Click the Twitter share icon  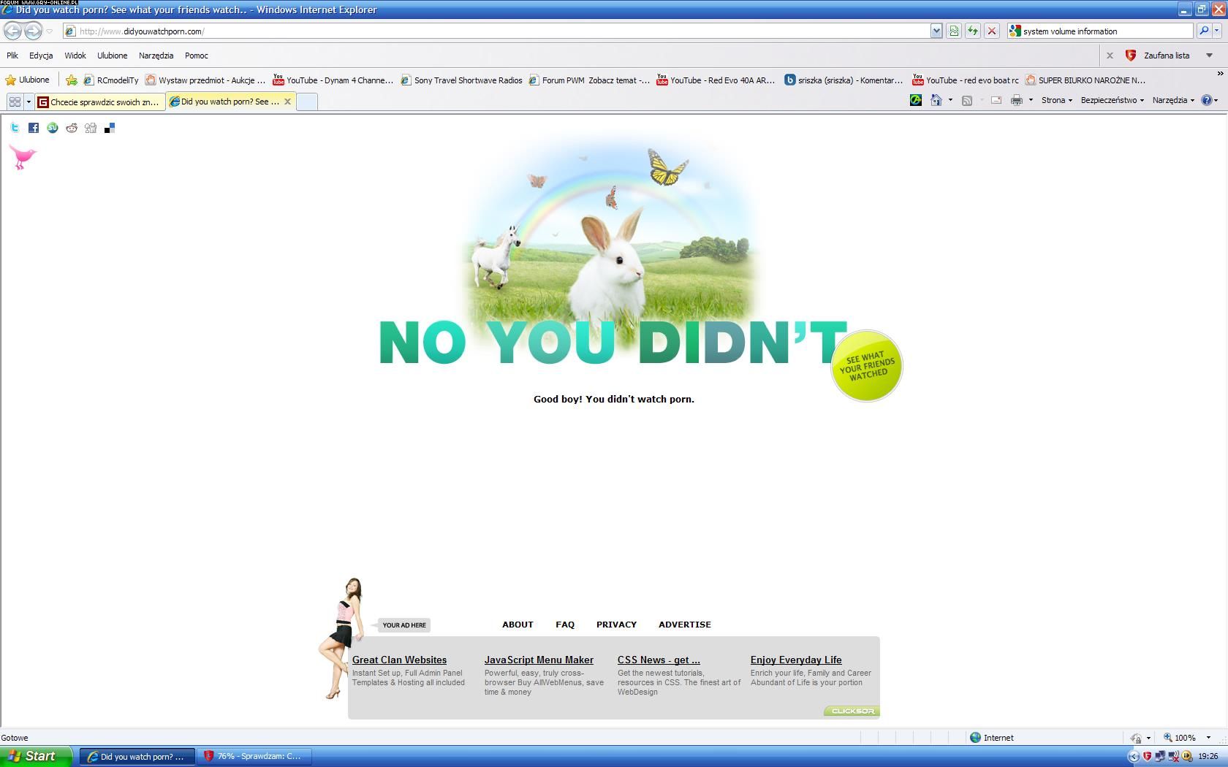[15, 128]
